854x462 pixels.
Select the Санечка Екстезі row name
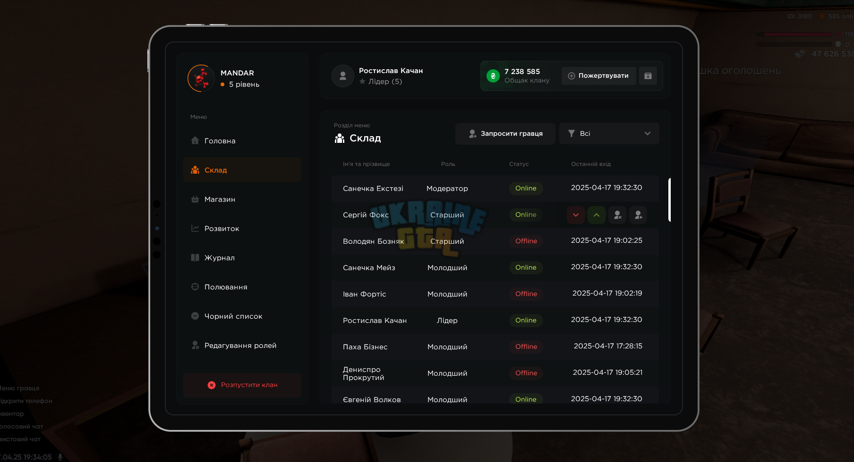373,189
